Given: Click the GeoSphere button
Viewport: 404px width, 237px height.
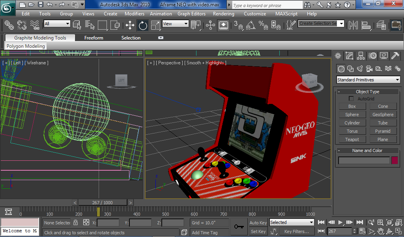Looking at the screenshot, I should pyautogui.click(x=383, y=115).
